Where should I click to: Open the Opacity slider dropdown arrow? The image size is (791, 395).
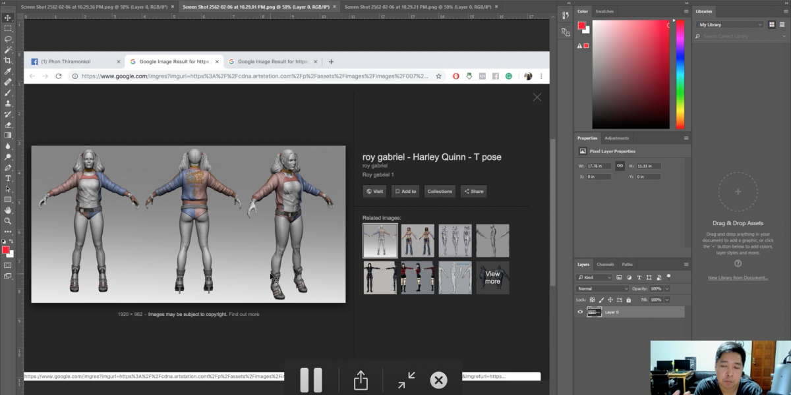click(667, 288)
